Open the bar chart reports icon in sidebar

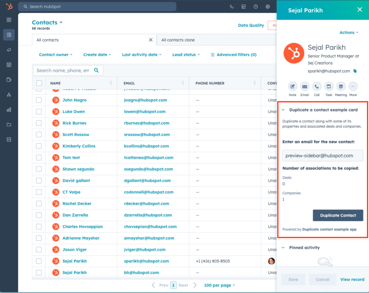pos(9,110)
